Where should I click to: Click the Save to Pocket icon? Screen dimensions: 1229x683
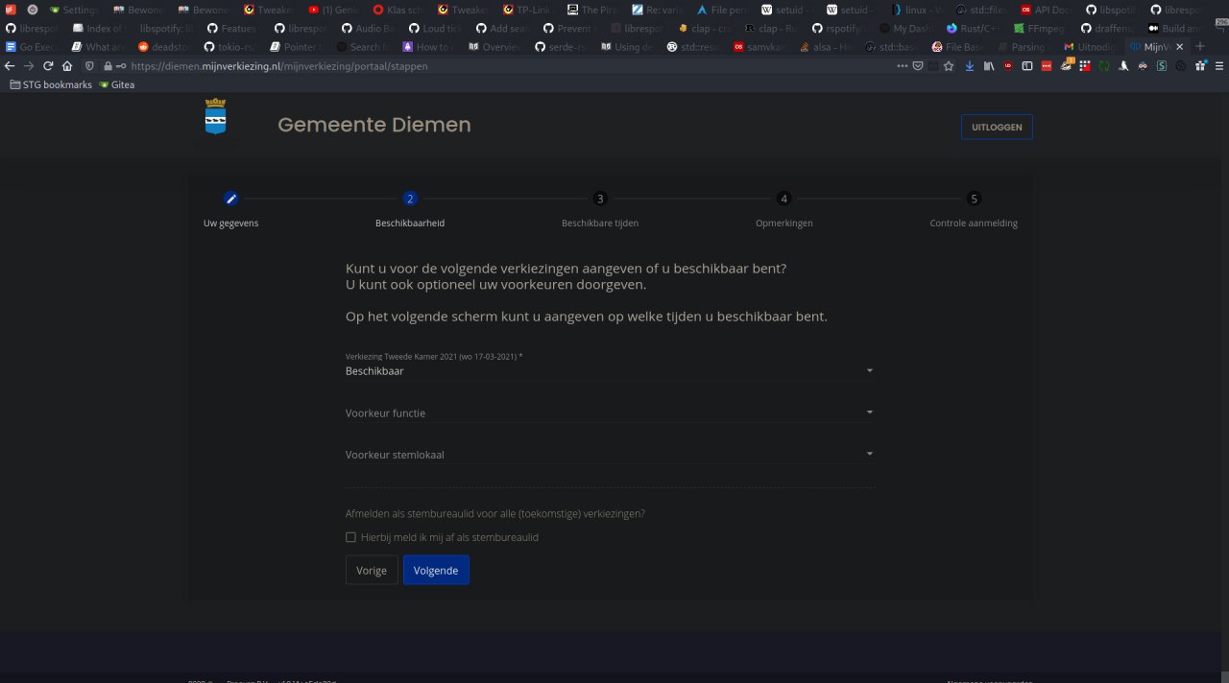click(x=918, y=66)
